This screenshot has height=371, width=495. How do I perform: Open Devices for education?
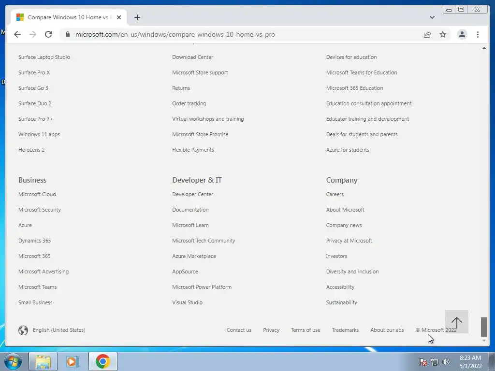coord(351,57)
